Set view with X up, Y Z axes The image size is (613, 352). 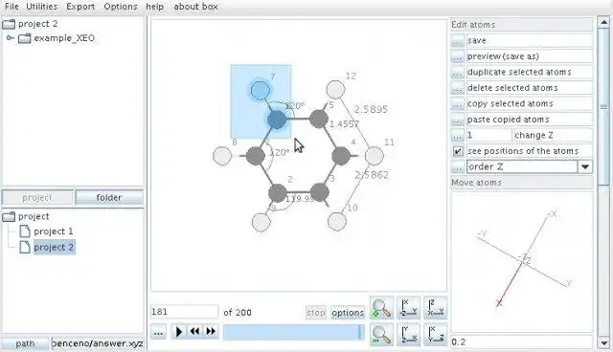click(435, 335)
